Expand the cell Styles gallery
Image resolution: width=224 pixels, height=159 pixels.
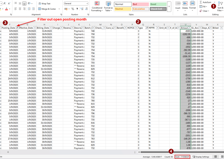coord(169,7)
